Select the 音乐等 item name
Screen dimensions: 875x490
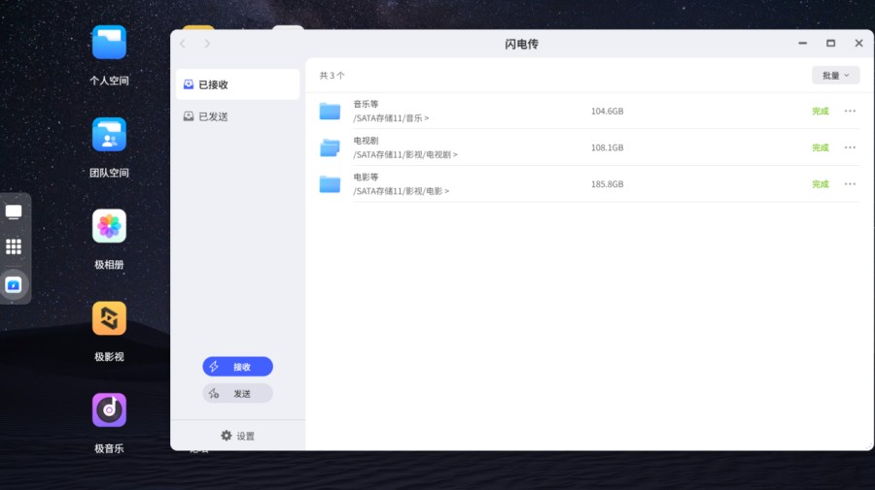(367, 104)
